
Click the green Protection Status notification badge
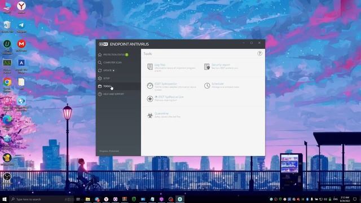[126, 55]
